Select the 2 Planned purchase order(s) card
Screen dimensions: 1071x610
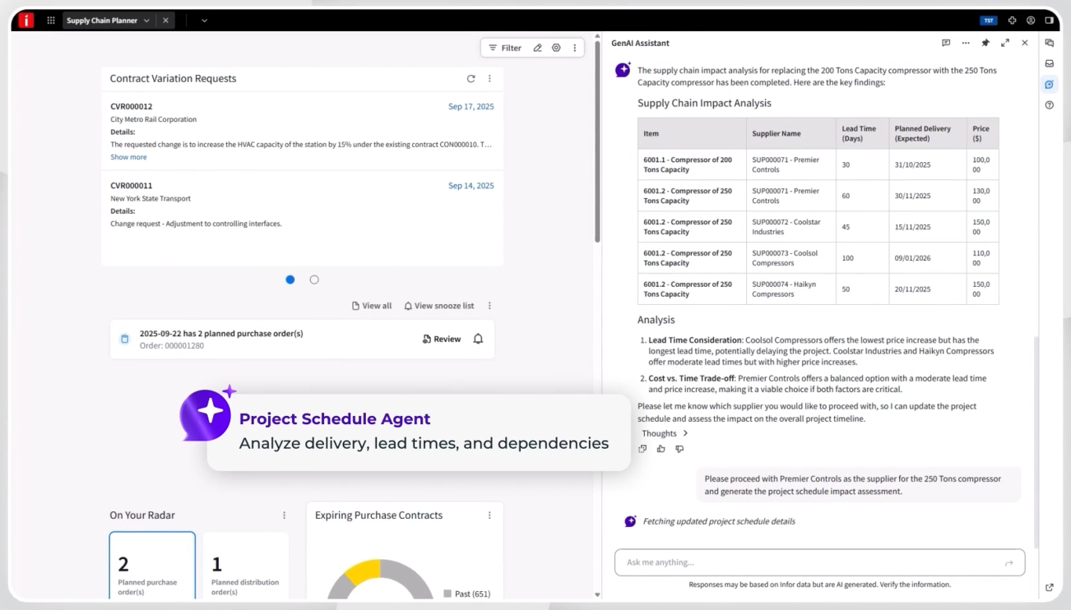click(152, 566)
